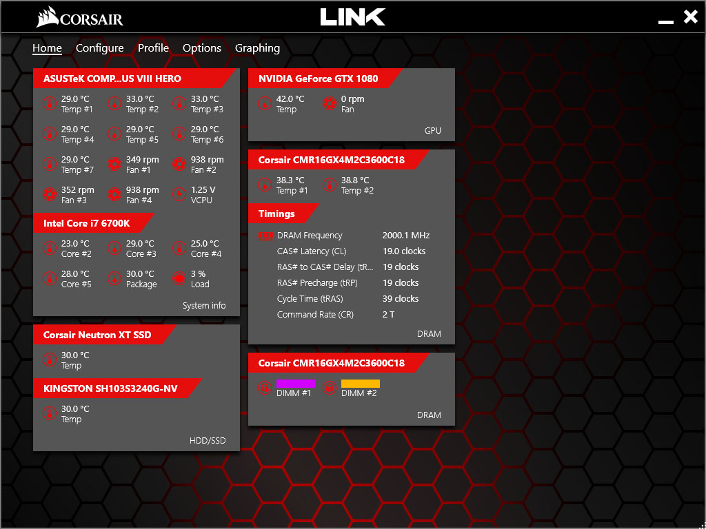Screen dimensions: 706x529
Task: Click the 0 rpm GPU fan reading
Action: [352, 99]
